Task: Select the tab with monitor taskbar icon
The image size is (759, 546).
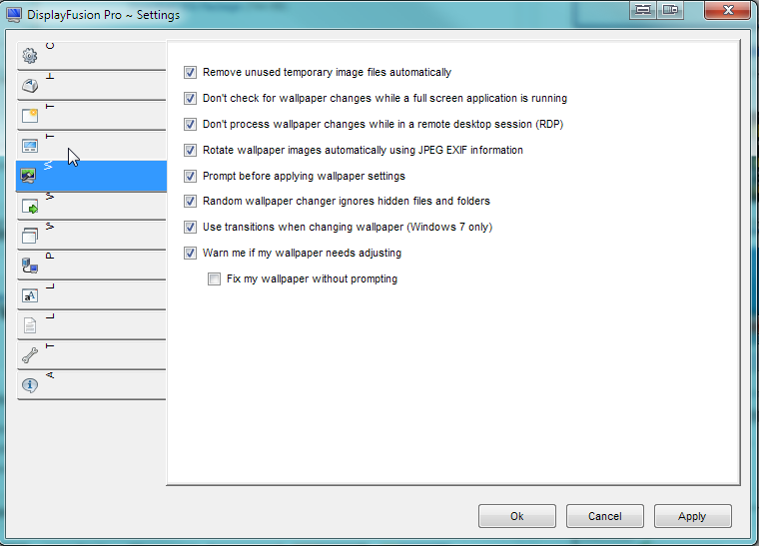Action: [x=90, y=146]
